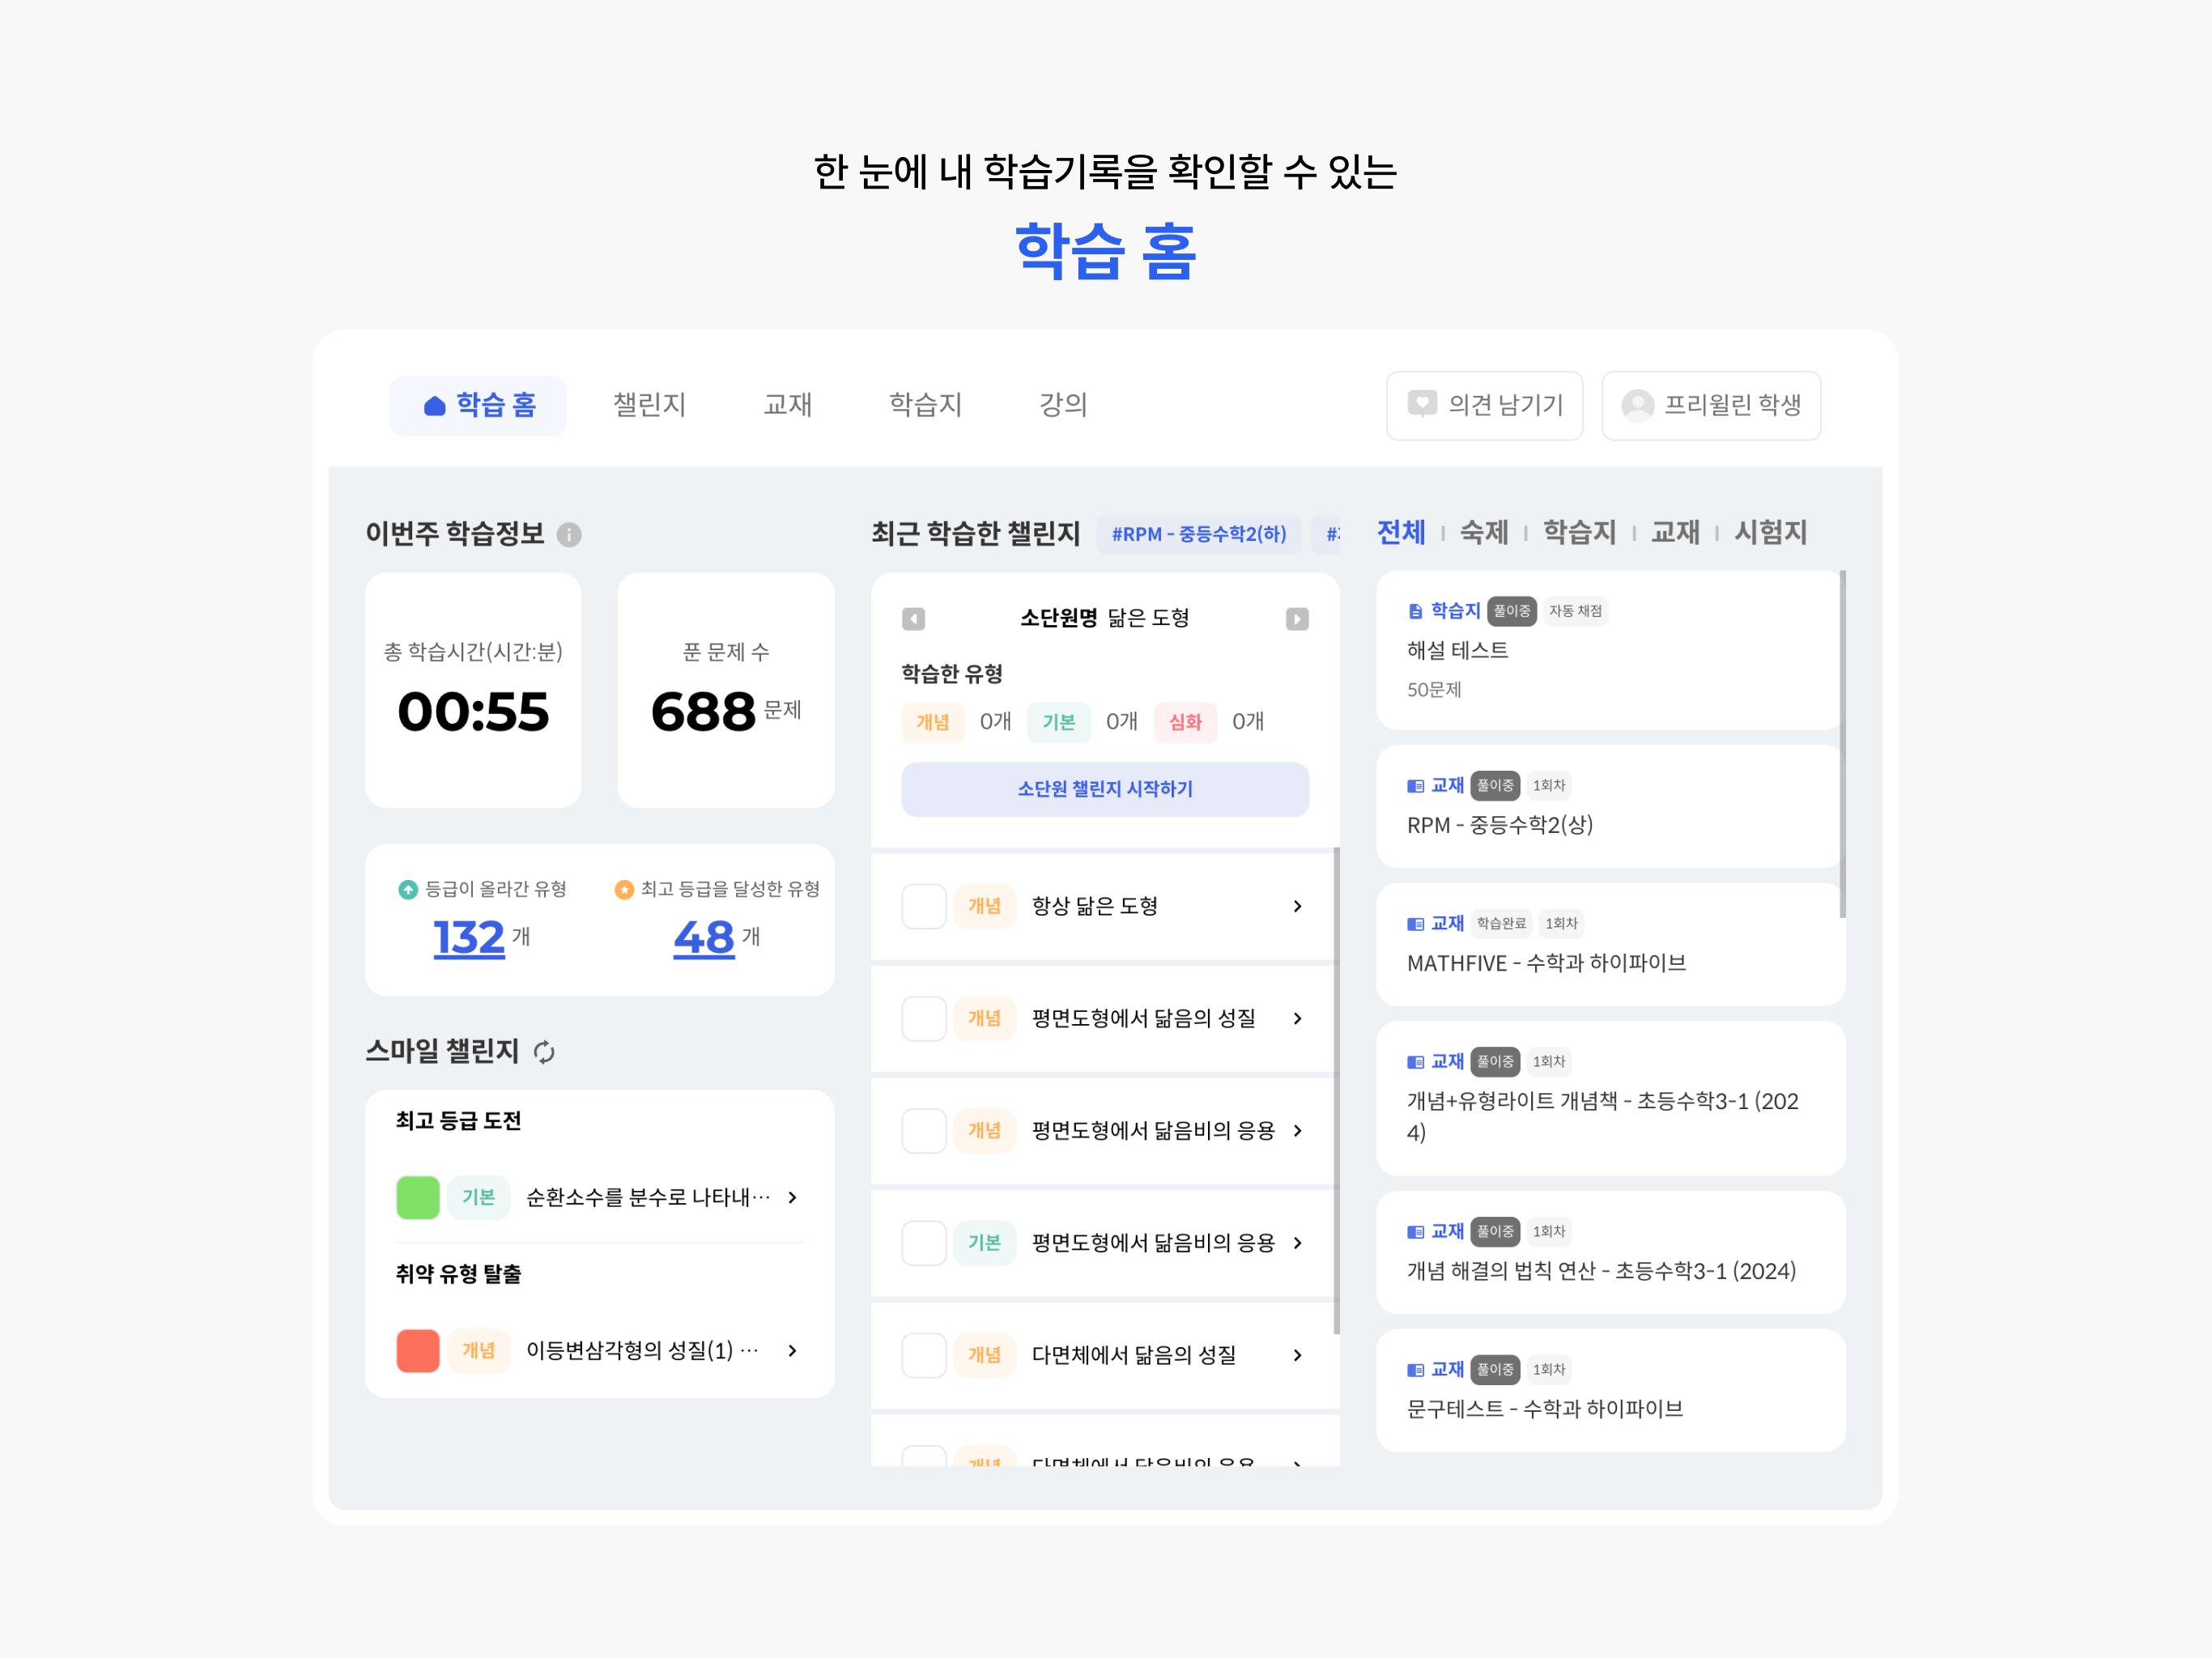Go to next 소단원 with right arrow
This screenshot has height=1658, width=2212.
coord(1297,619)
